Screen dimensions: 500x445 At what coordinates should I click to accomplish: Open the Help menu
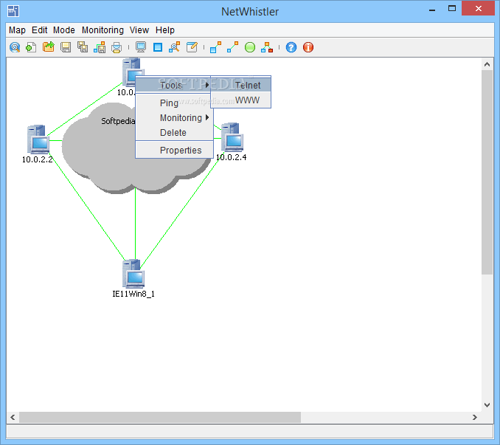point(165,30)
